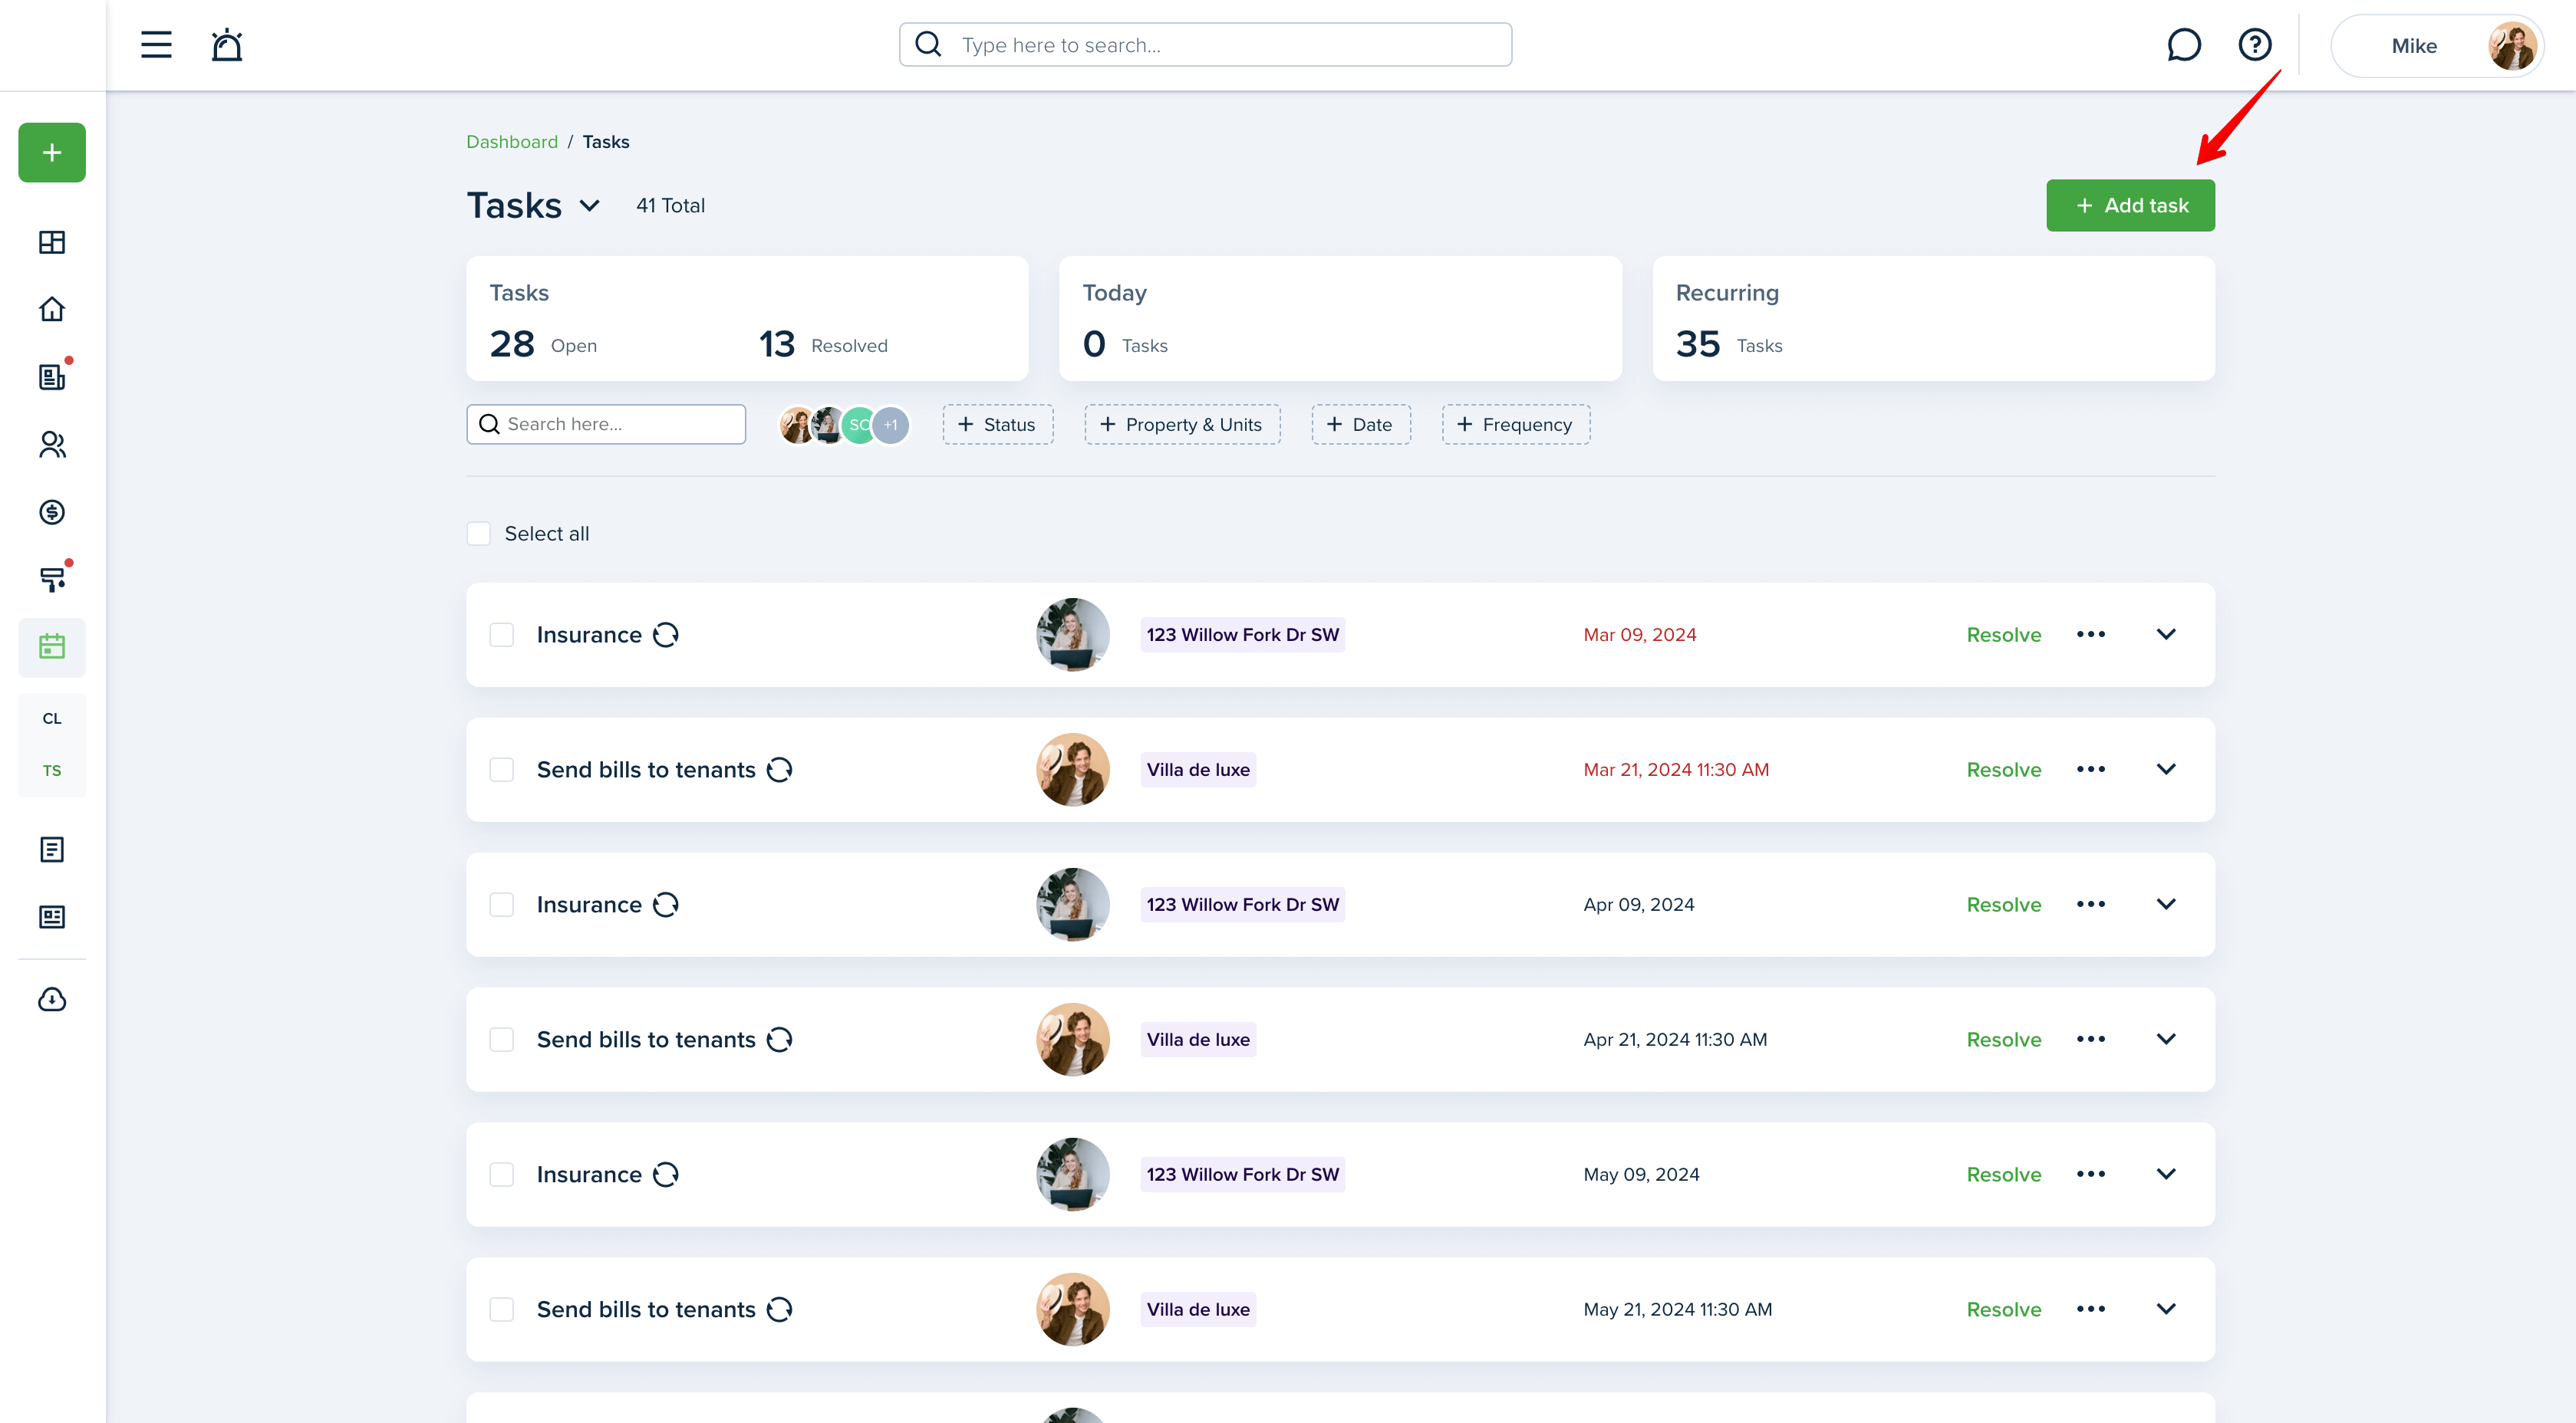Open the Today 0 Tasks card
Screen dimensions: 2576x1423
[x=1340, y=319]
